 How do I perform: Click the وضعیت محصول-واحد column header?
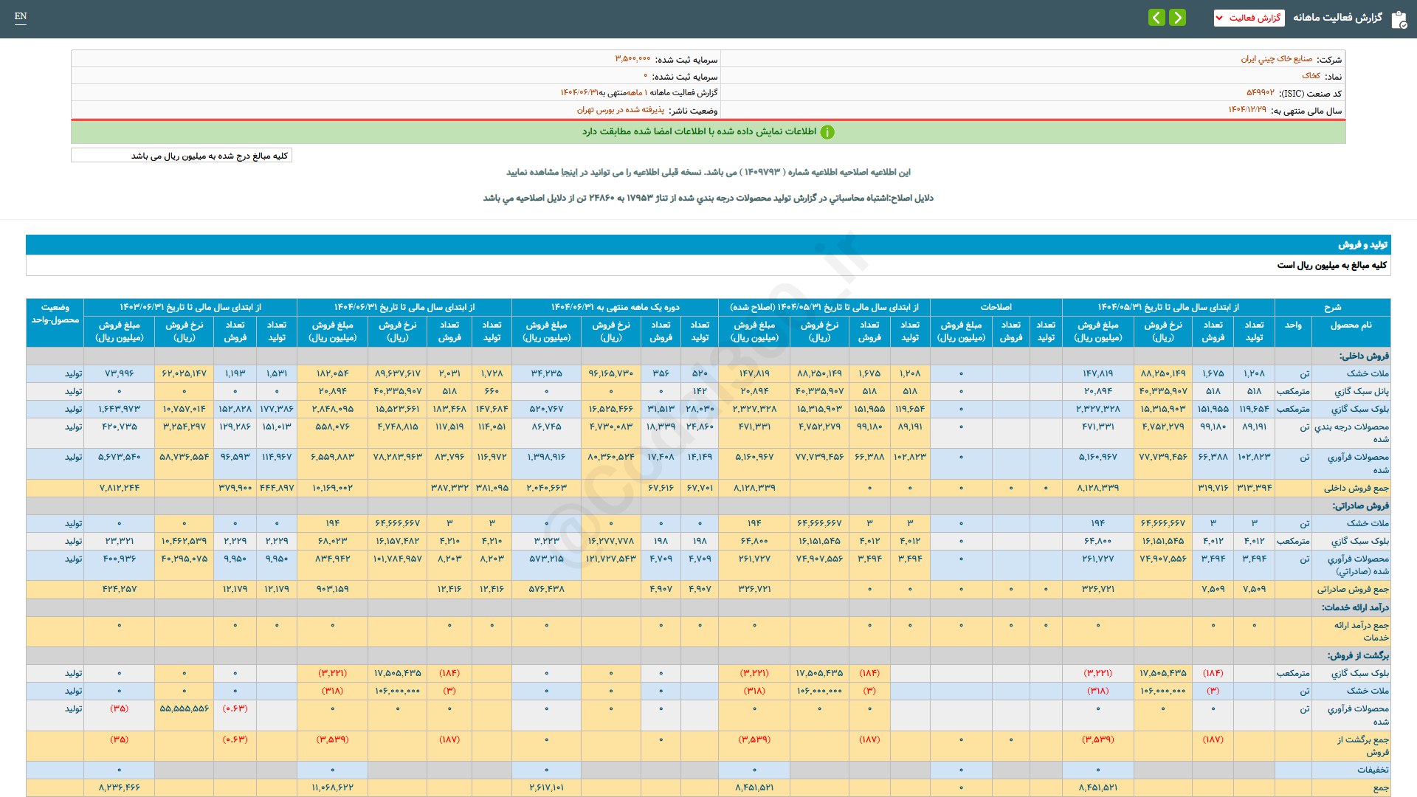(55, 314)
